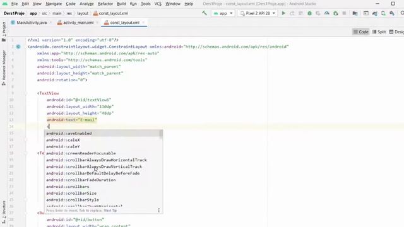Toggle the fold marker at line 16

click(x=26, y=140)
